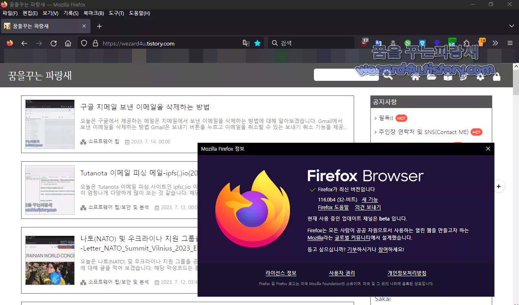
Task: Open the Firefox hamburger application menu
Action: (510, 43)
